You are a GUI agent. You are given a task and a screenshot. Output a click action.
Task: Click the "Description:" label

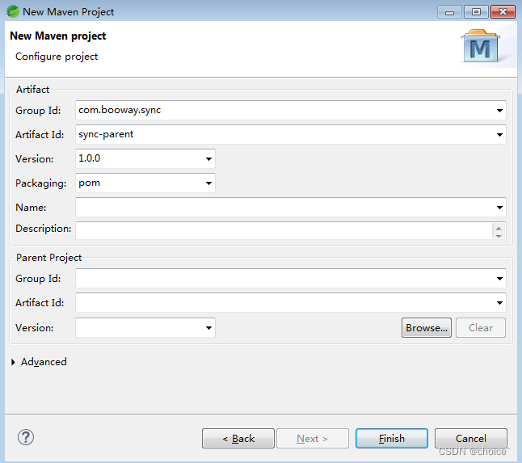44,229
